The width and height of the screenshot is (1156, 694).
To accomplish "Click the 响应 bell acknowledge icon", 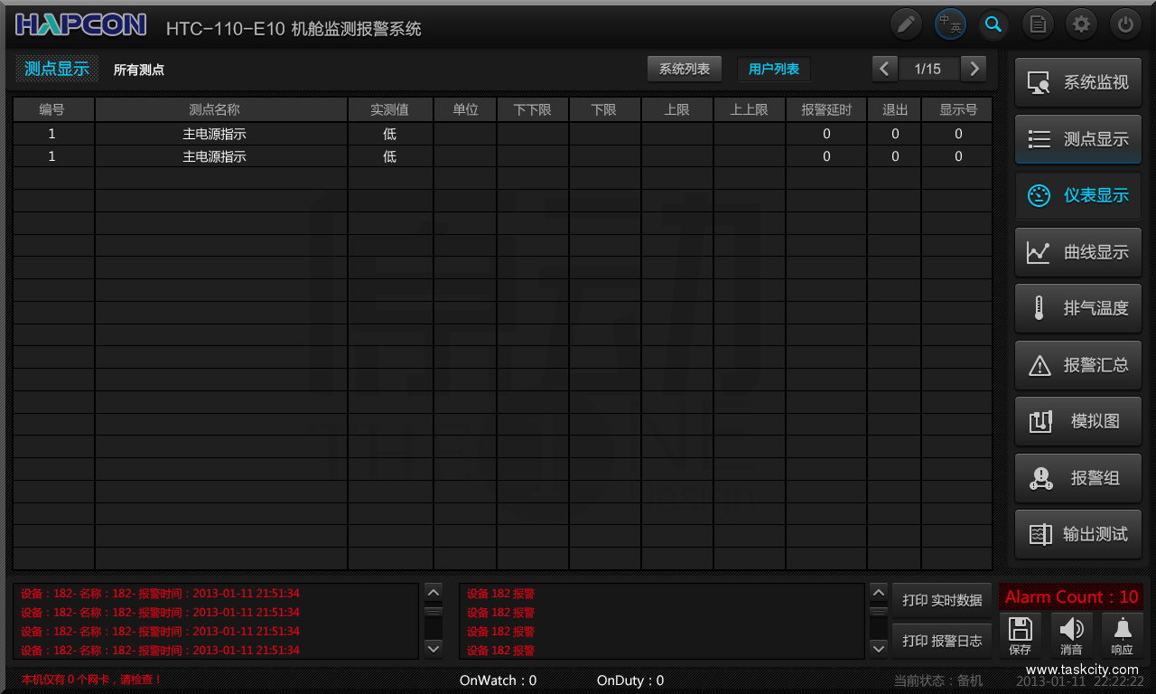I will 1123,636.
